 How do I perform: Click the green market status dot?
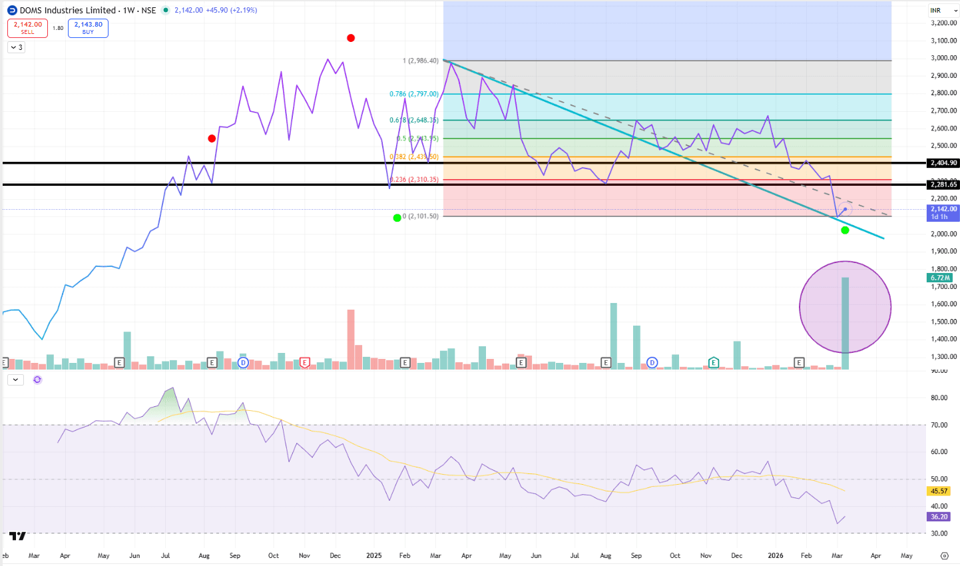tap(166, 10)
